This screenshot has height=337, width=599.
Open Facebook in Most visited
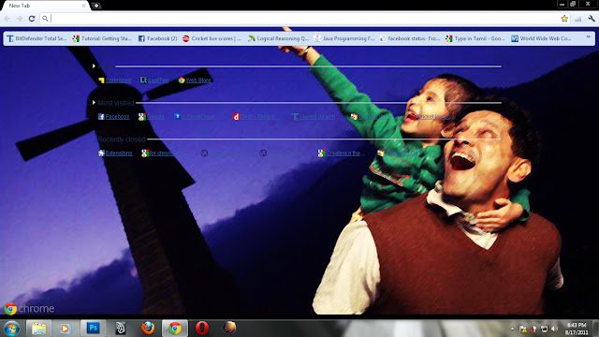click(114, 116)
